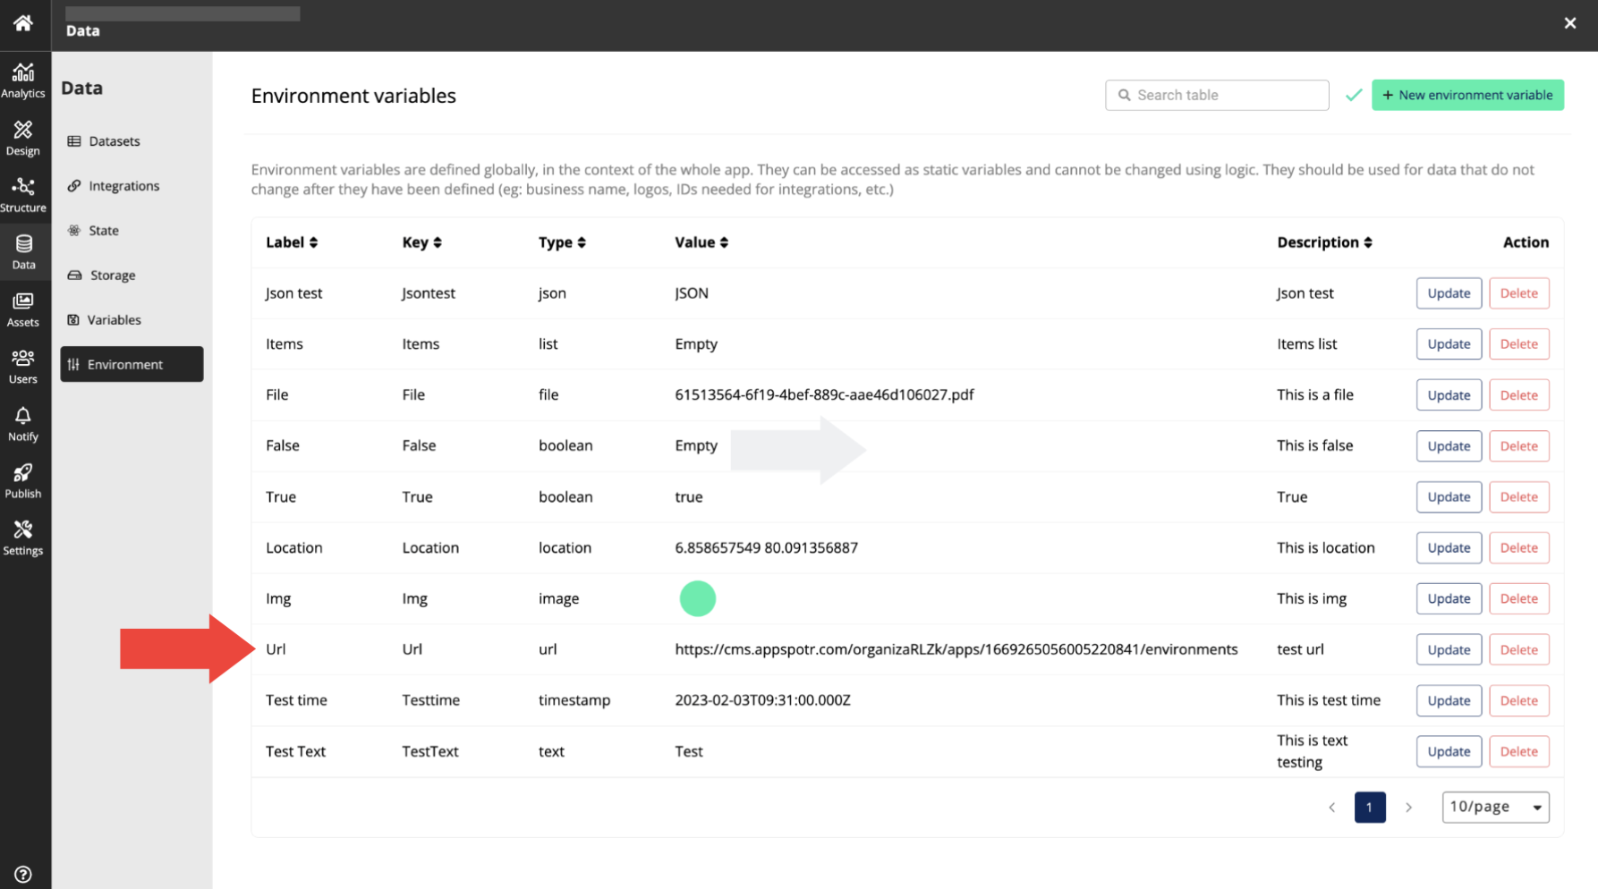Open the Design section

coord(23,139)
